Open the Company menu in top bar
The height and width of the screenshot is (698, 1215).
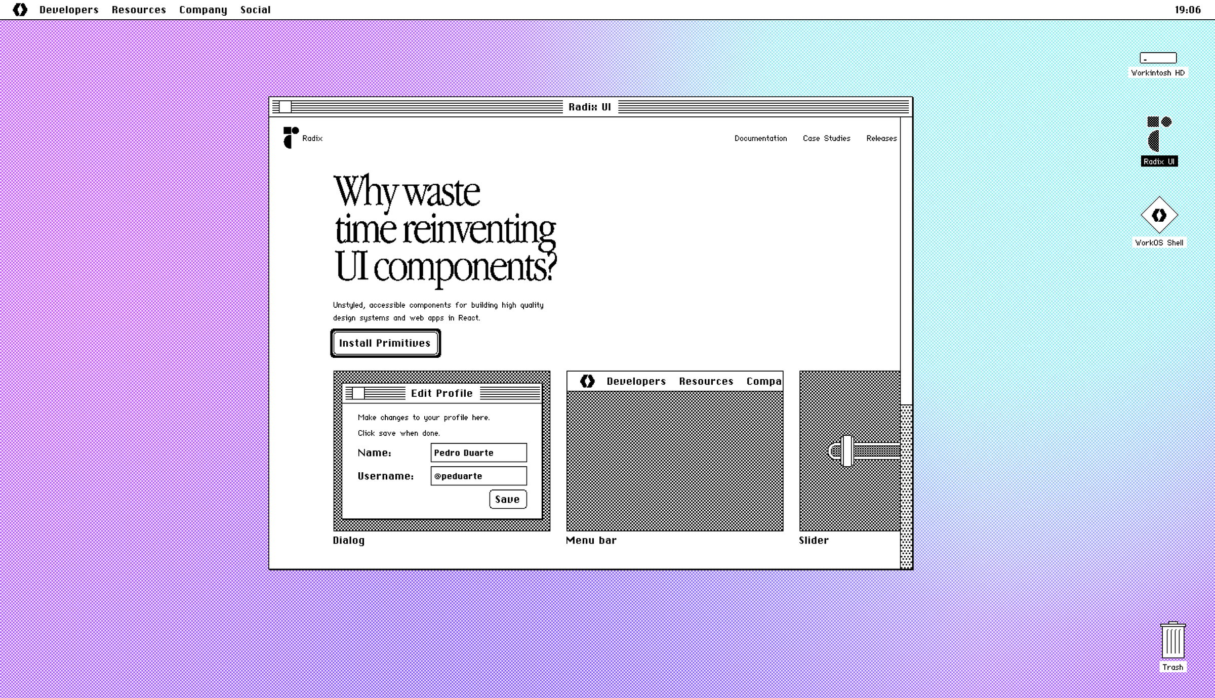tap(203, 10)
